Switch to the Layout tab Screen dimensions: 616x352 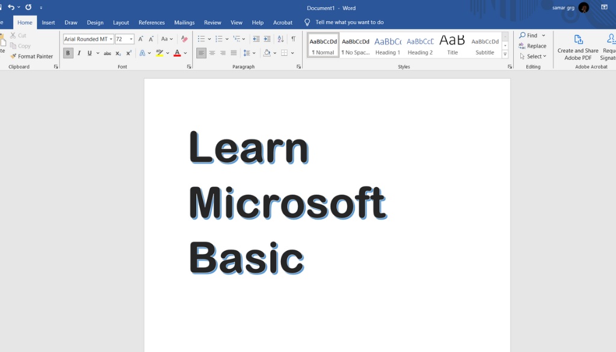tap(121, 22)
